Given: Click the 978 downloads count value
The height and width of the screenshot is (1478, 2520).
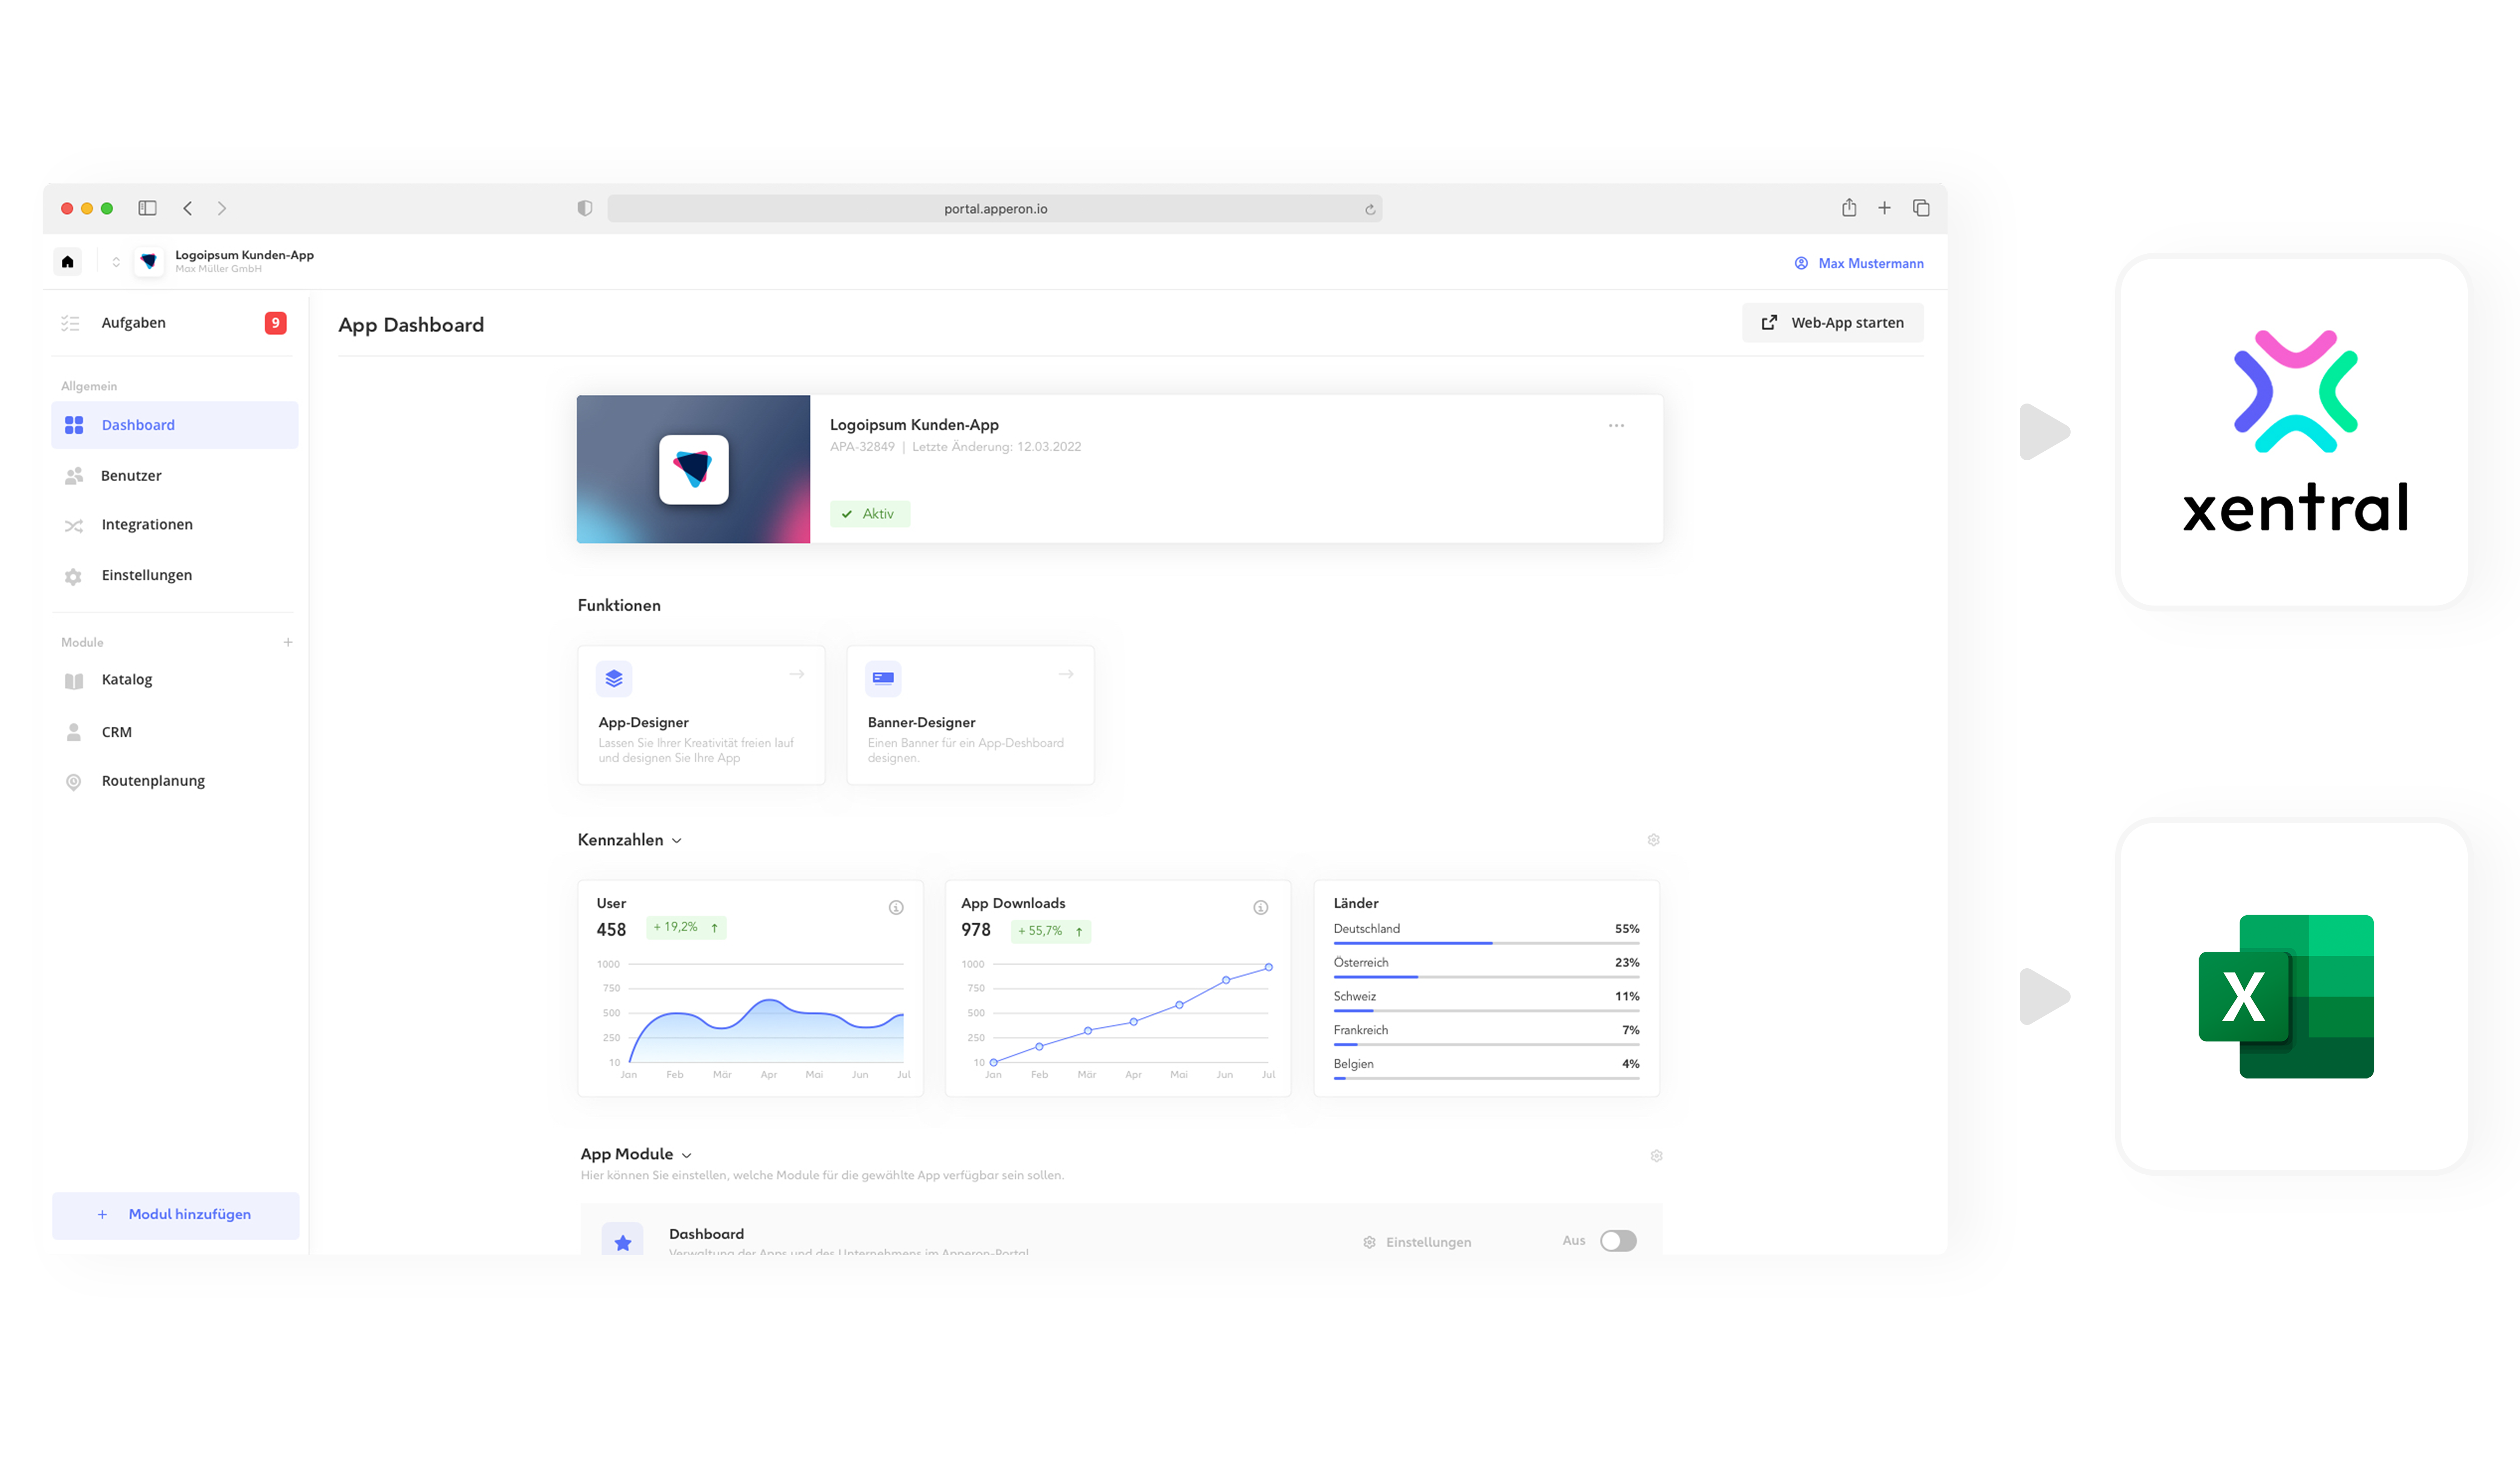Looking at the screenshot, I should click(x=976, y=930).
